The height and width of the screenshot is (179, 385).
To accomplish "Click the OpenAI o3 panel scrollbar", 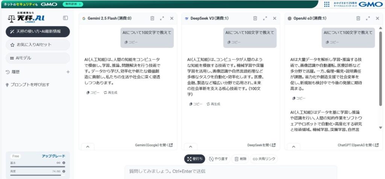I will (380, 69).
